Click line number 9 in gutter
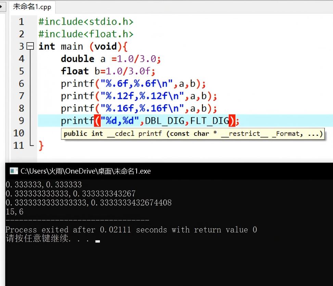This screenshot has height=286, width=333. click(22, 121)
